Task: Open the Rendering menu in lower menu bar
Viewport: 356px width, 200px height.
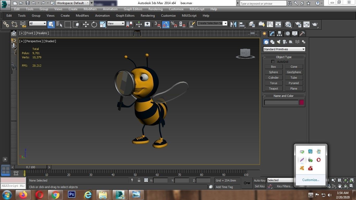Action: (148, 16)
